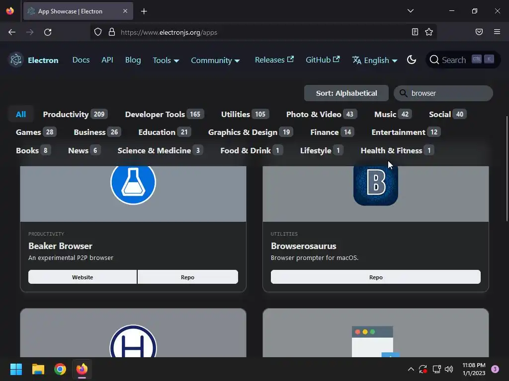
Task: Filter by Food & Drink category
Action: click(x=252, y=150)
